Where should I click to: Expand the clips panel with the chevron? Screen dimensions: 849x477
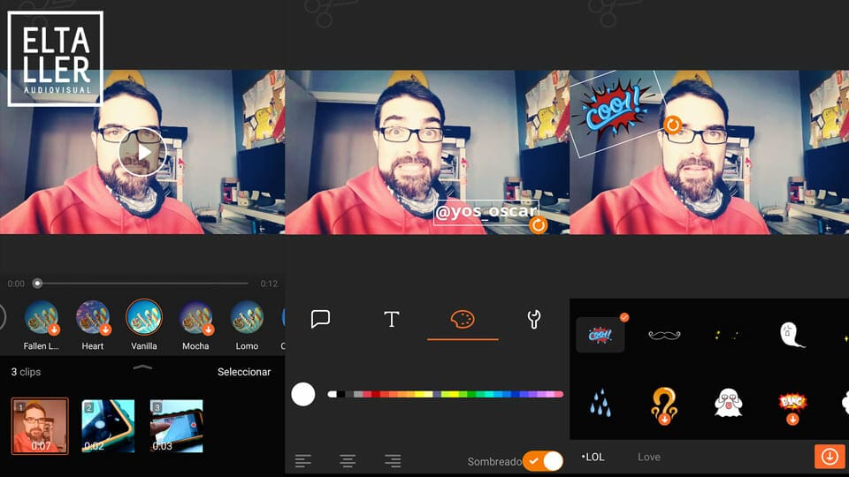coord(142,367)
